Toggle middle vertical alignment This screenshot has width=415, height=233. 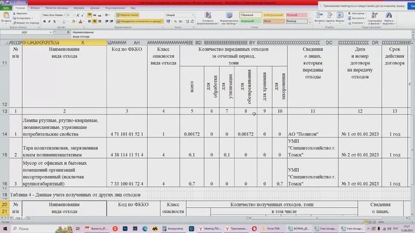click(x=95, y=15)
